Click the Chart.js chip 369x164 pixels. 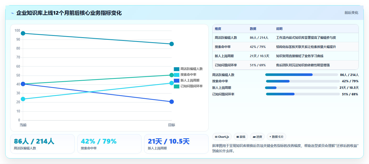tap(222, 137)
